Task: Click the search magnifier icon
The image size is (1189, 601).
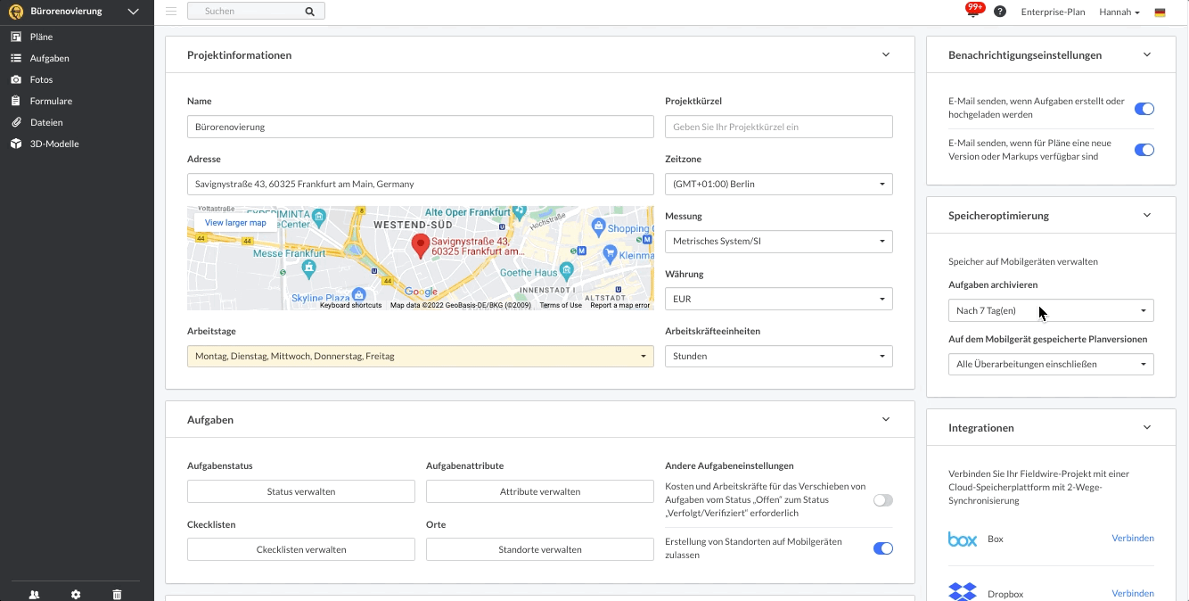Action: [309, 12]
